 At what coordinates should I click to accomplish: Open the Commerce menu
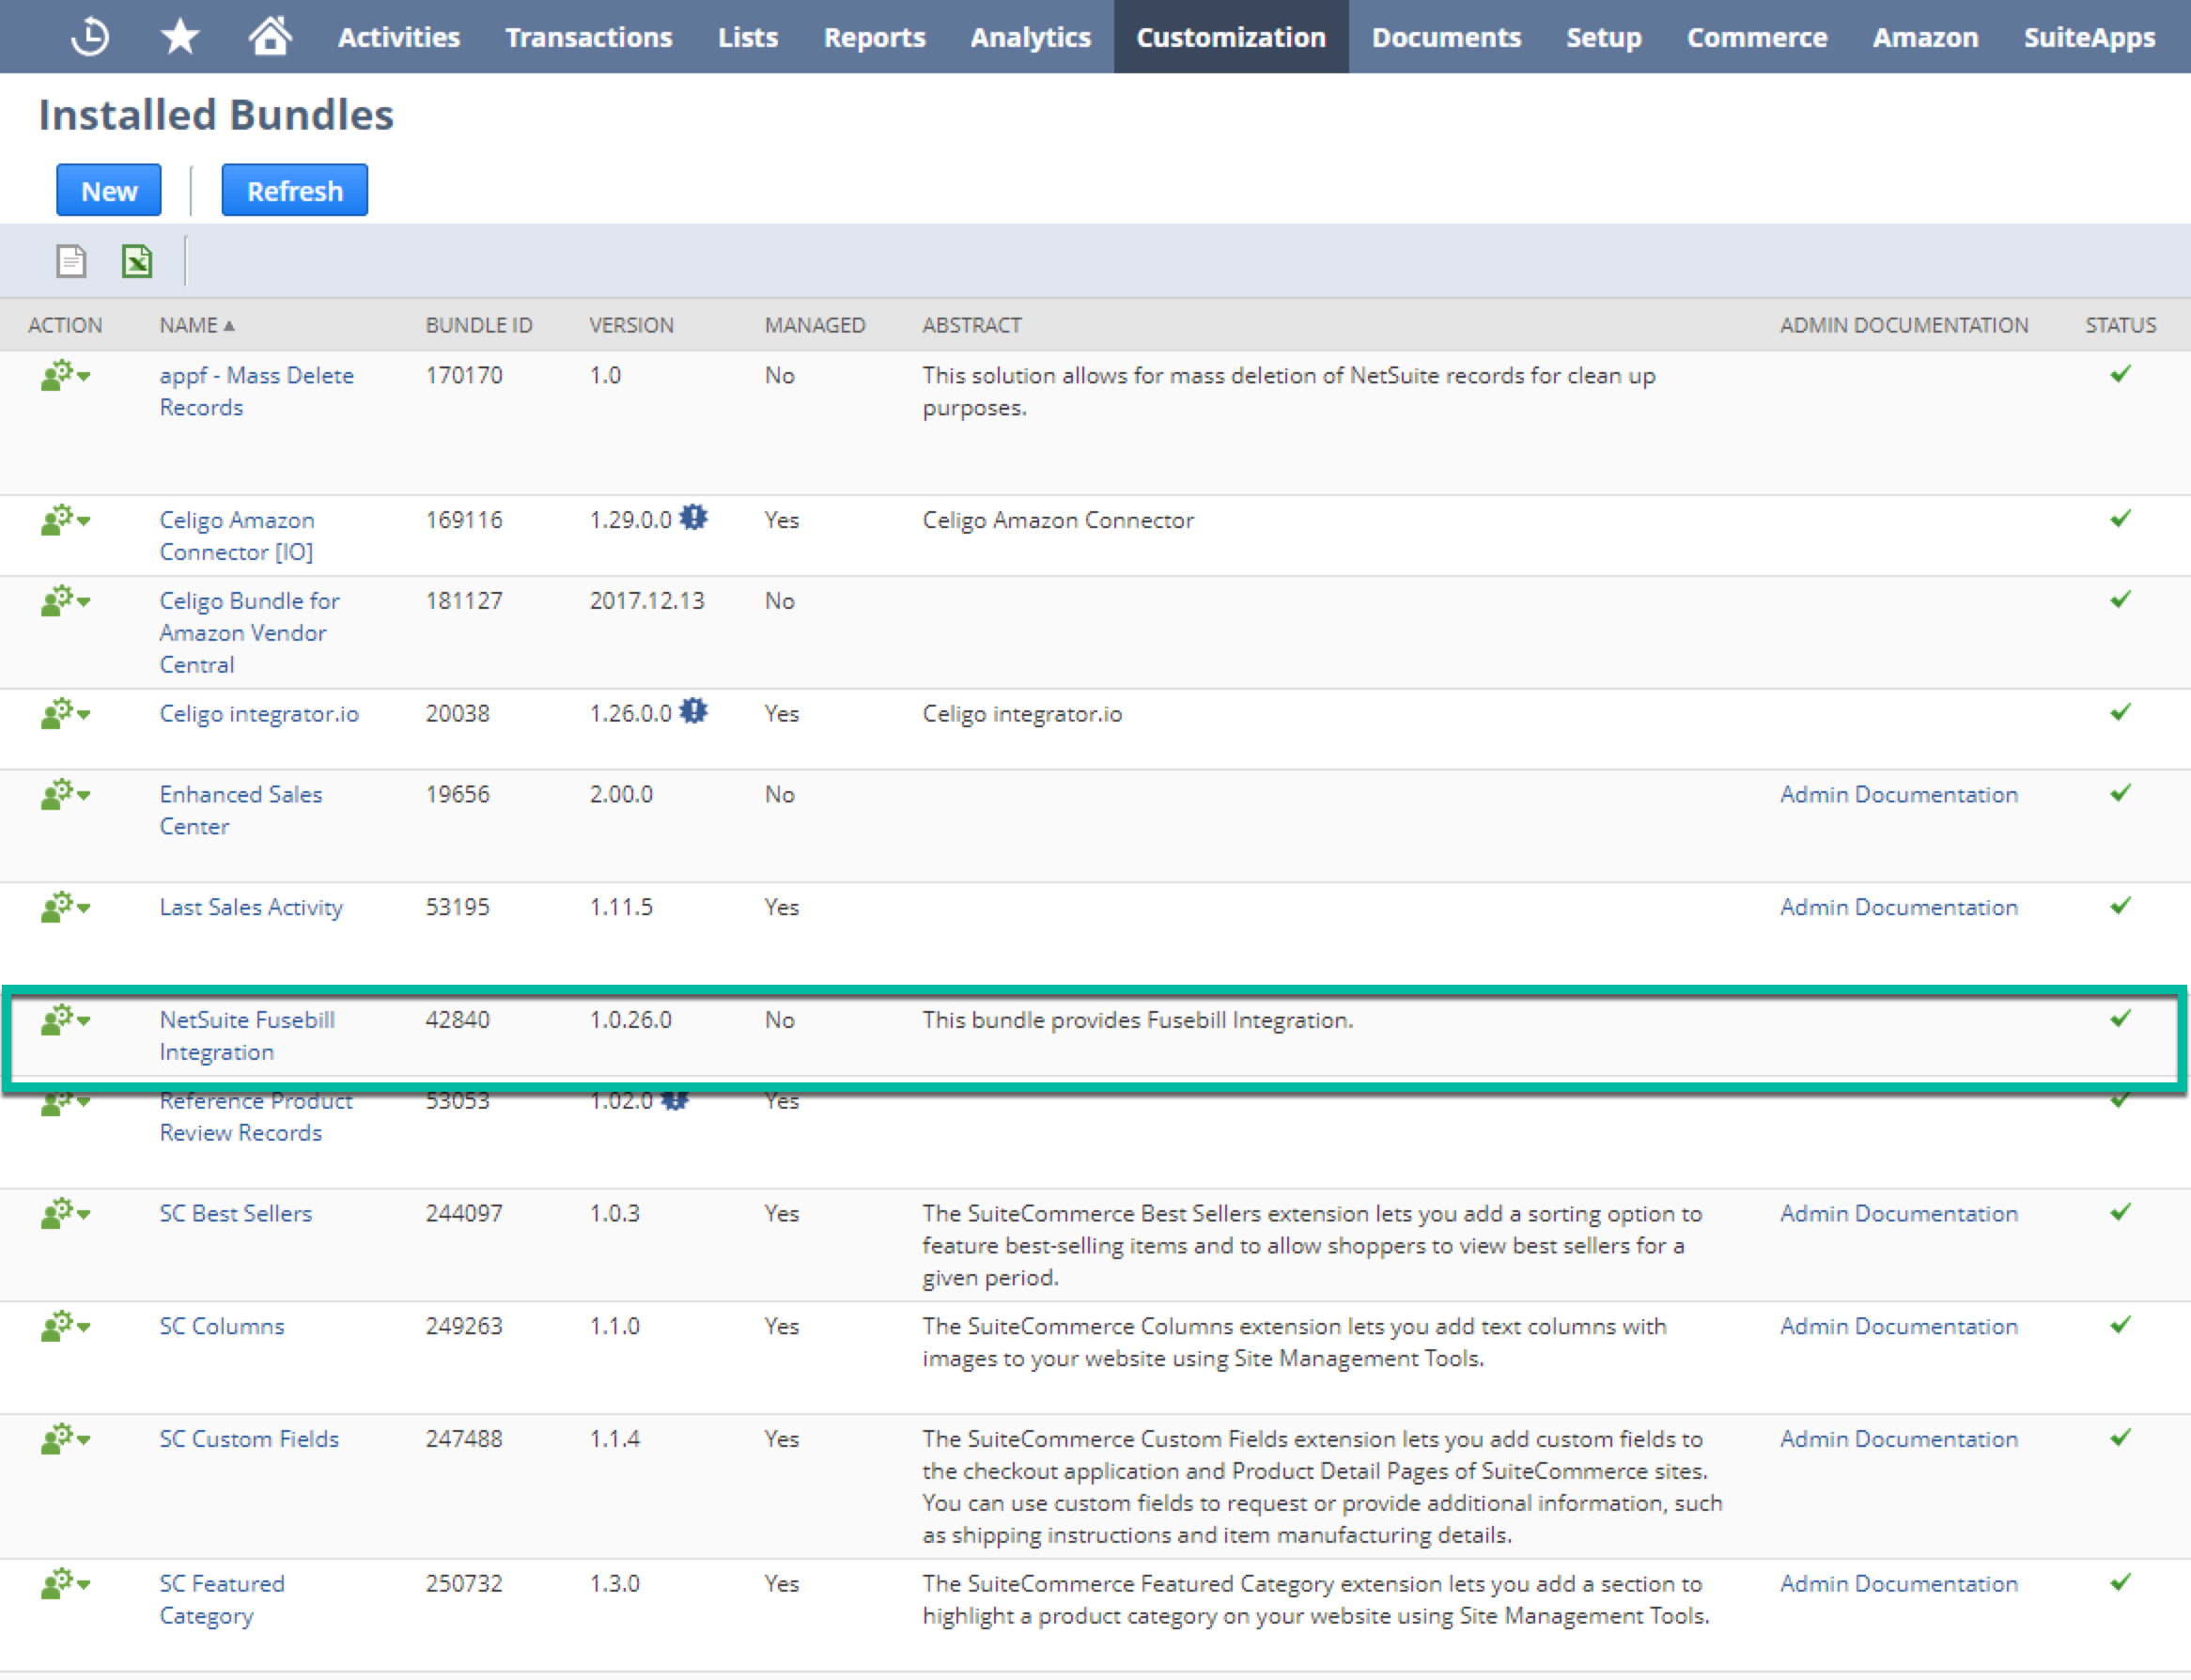click(1757, 37)
